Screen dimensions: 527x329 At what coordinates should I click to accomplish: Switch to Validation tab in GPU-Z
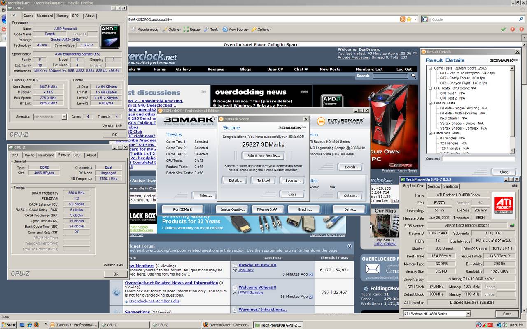tap(450, 186)
